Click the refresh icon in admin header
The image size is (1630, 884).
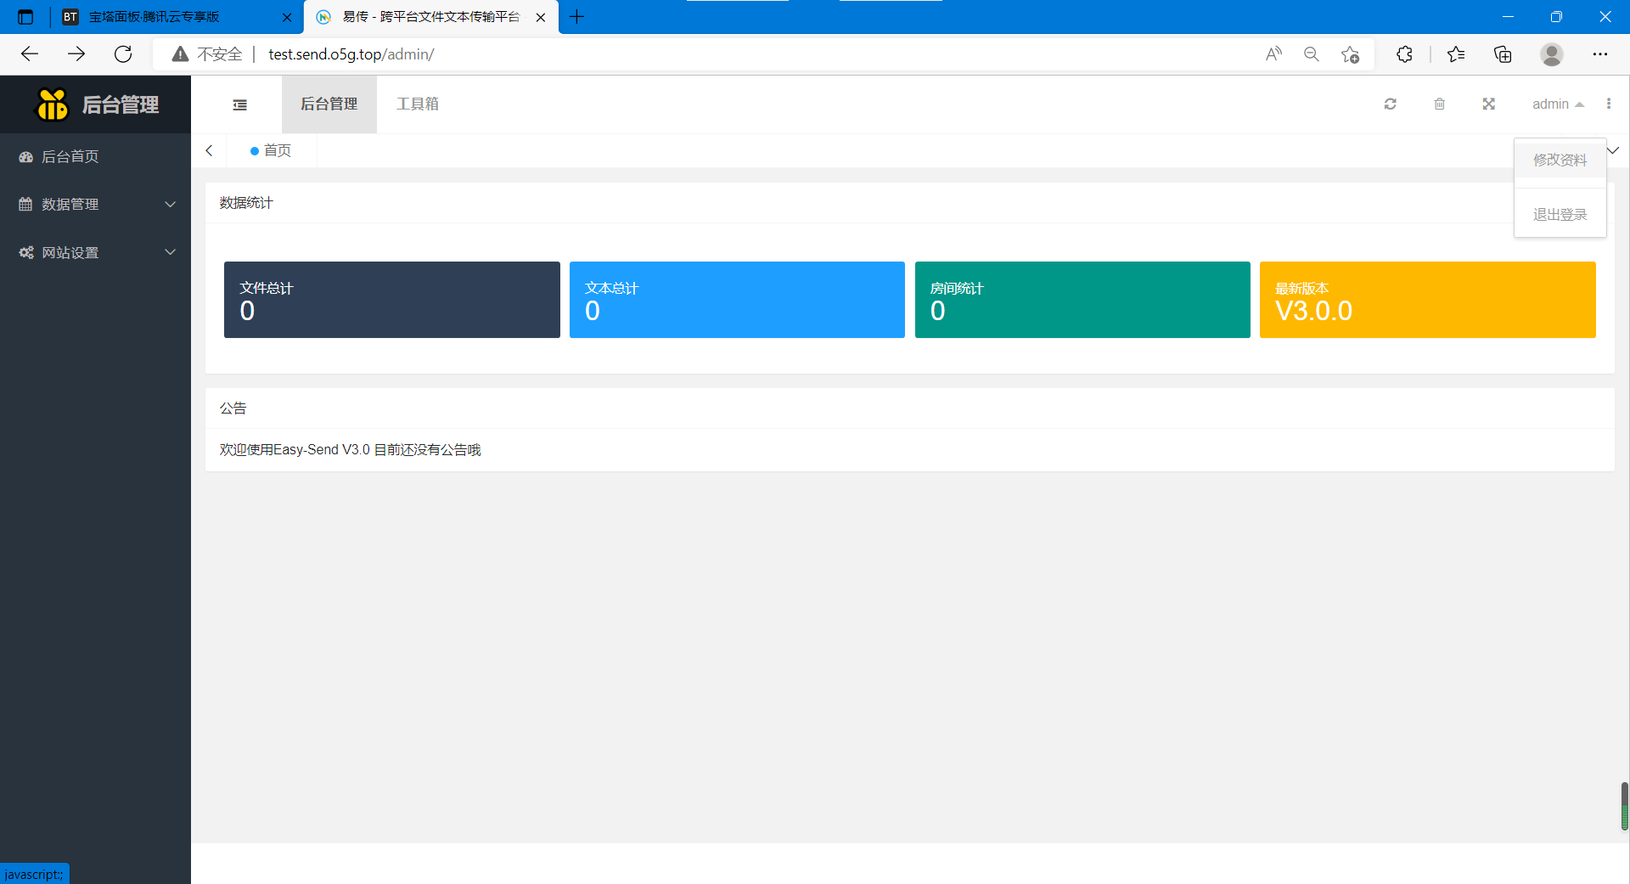click(1390, 104)
